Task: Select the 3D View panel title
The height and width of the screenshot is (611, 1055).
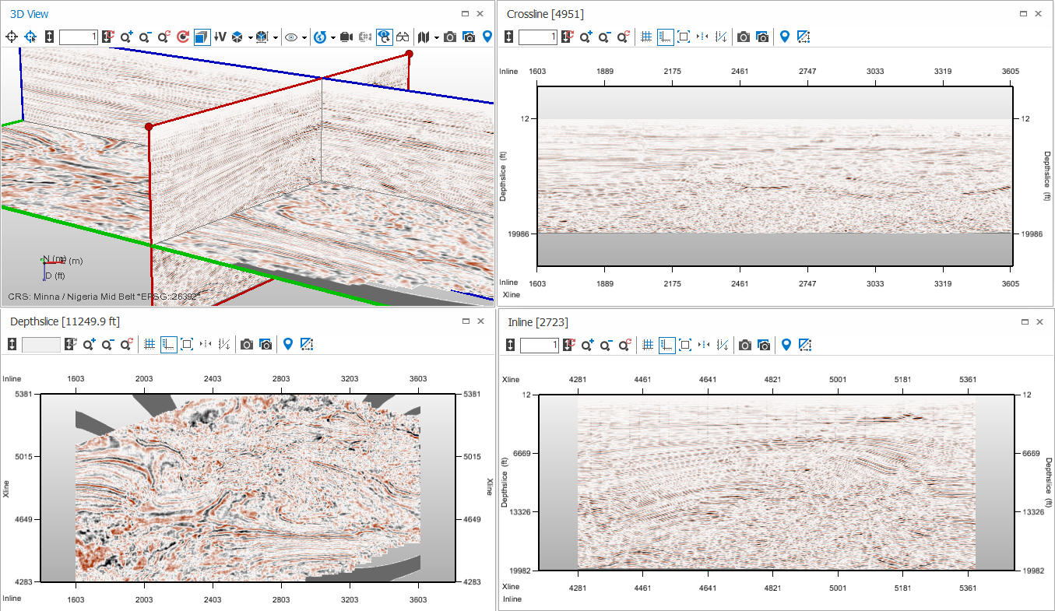Action: [30, 14]
